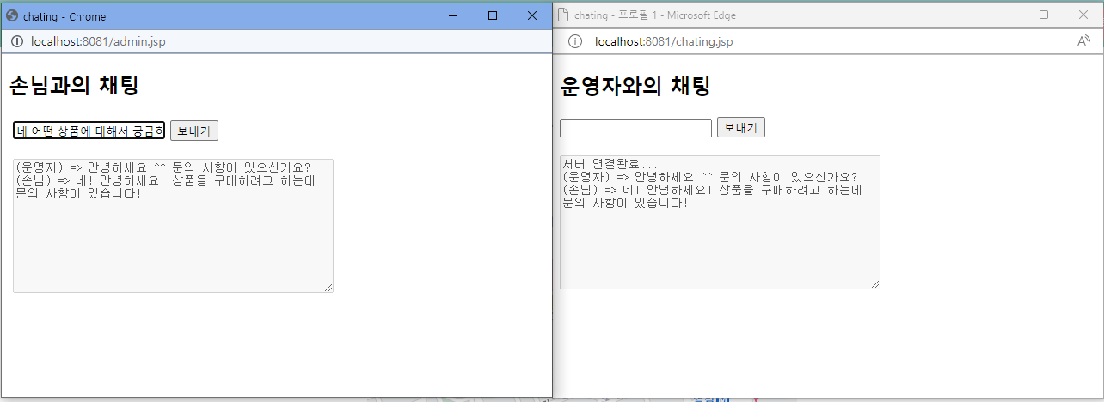Click 'chating - Chrome' title text
Image resolution: width=1104 pixels, height=402 pixels.
click(x=64, y=16)
